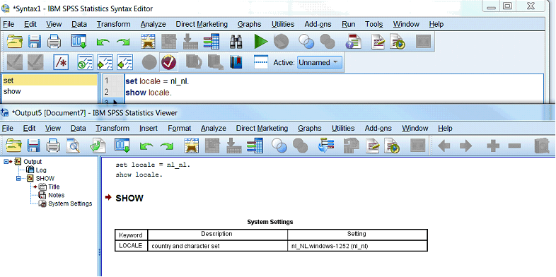Click the overlapping blue circles icon in Viewer

(x=279, y=146)
